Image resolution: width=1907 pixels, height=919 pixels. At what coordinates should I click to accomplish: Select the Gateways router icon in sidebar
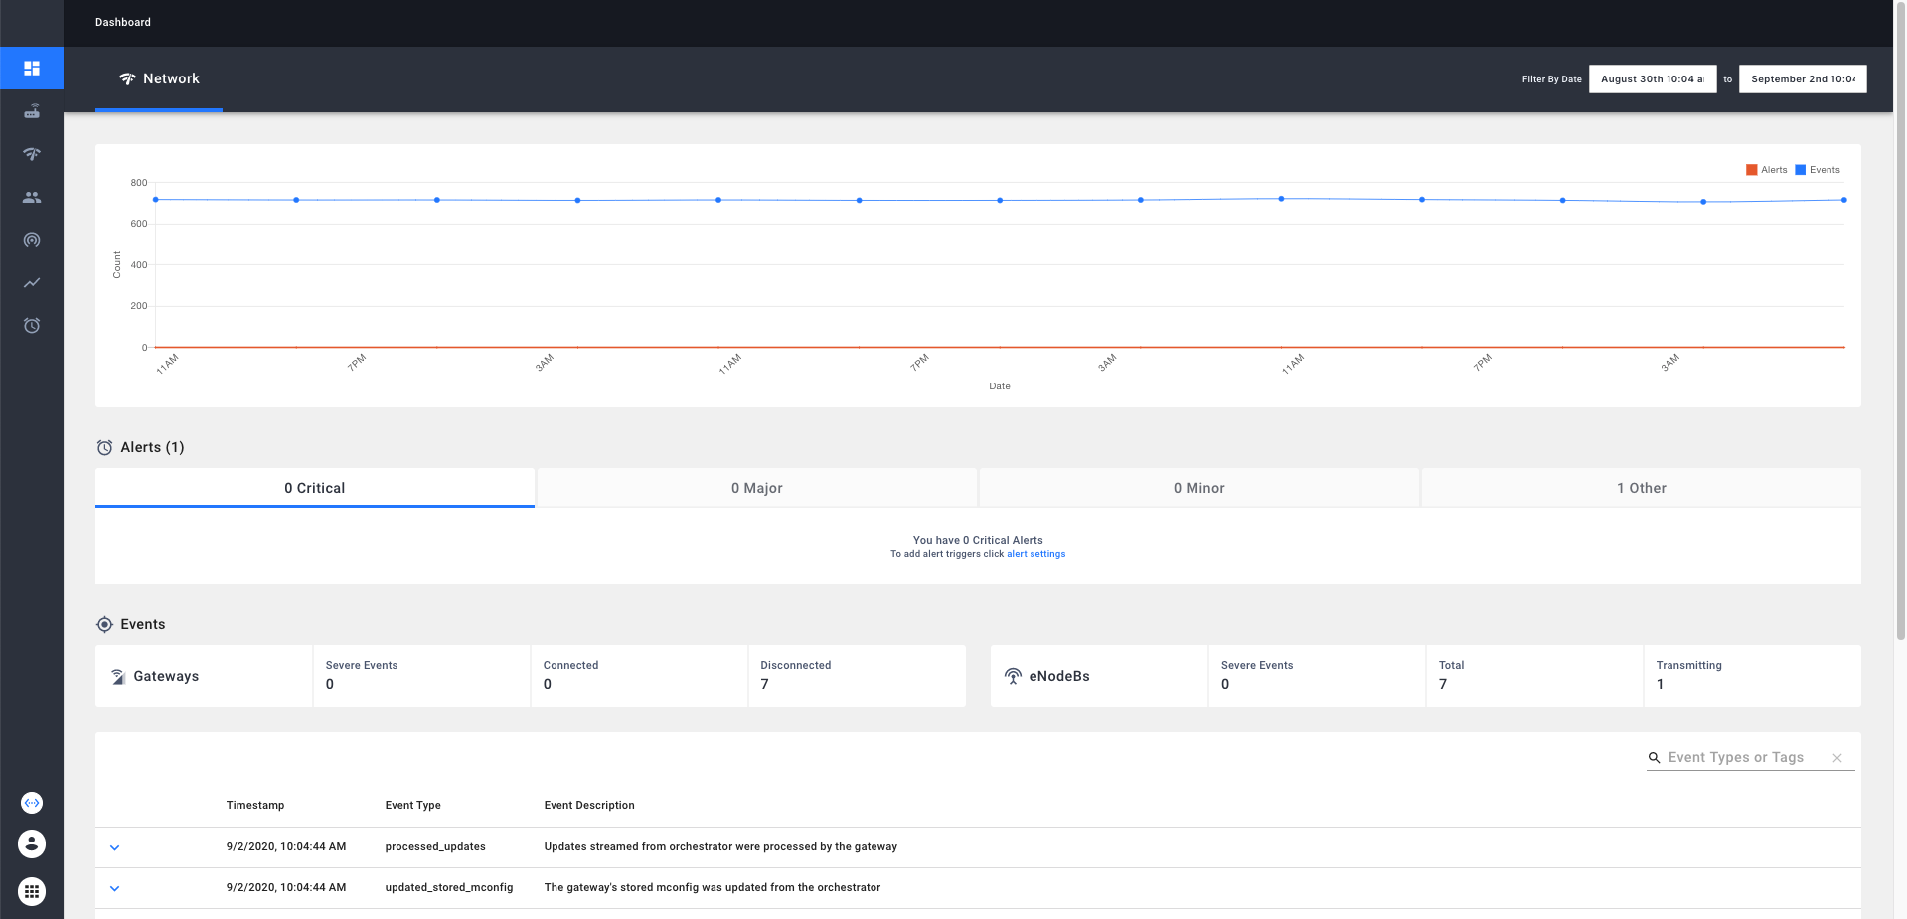click(x=32, y=111)
